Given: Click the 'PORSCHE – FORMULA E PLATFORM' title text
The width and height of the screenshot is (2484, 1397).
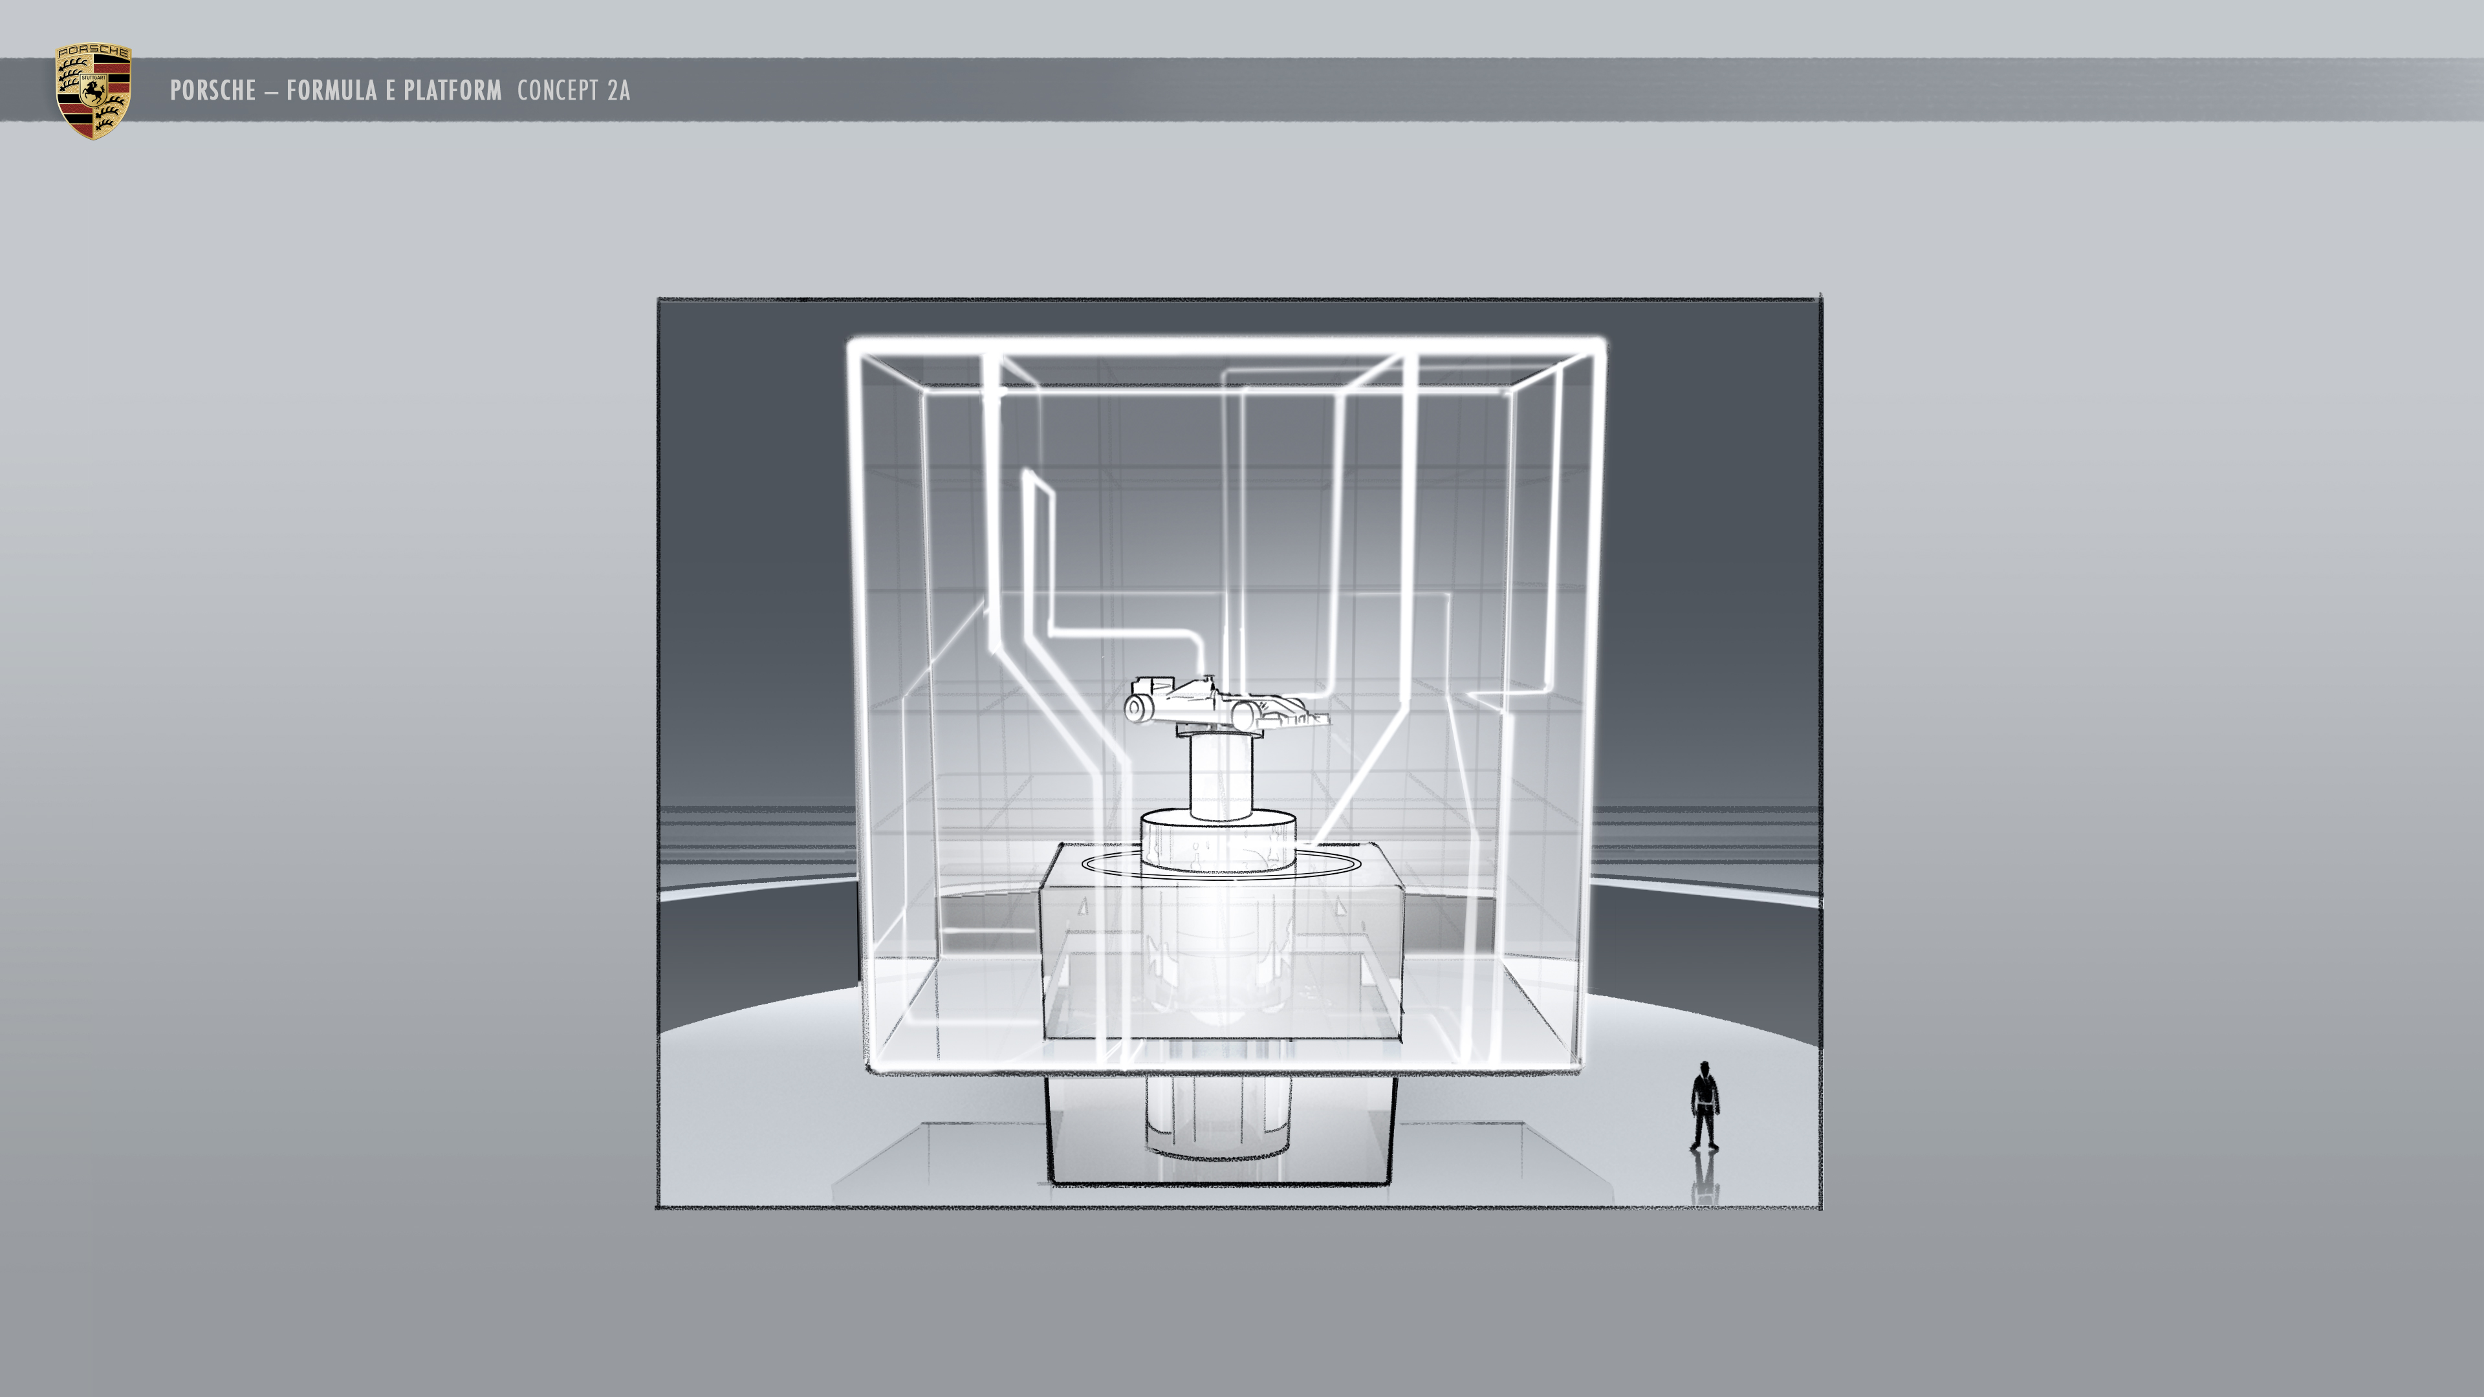Looking at the screenshot, I should pos(336,91).
